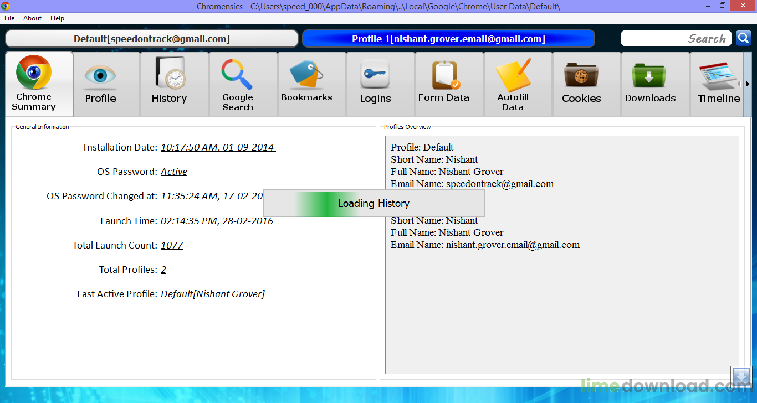Click text 'Profile: Default' in overview
757x403 pixels.
point(422,147)
